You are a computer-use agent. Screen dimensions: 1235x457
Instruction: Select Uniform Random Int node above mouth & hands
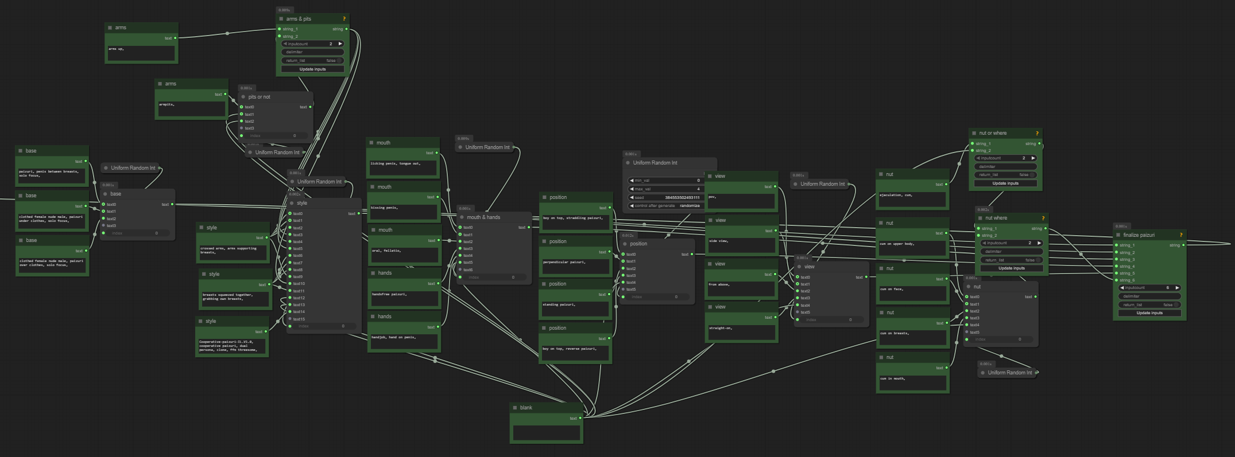click(487, 147)
